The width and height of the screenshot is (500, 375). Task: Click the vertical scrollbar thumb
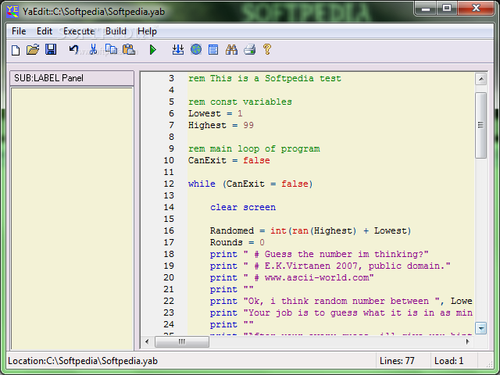tap(481, 125)
